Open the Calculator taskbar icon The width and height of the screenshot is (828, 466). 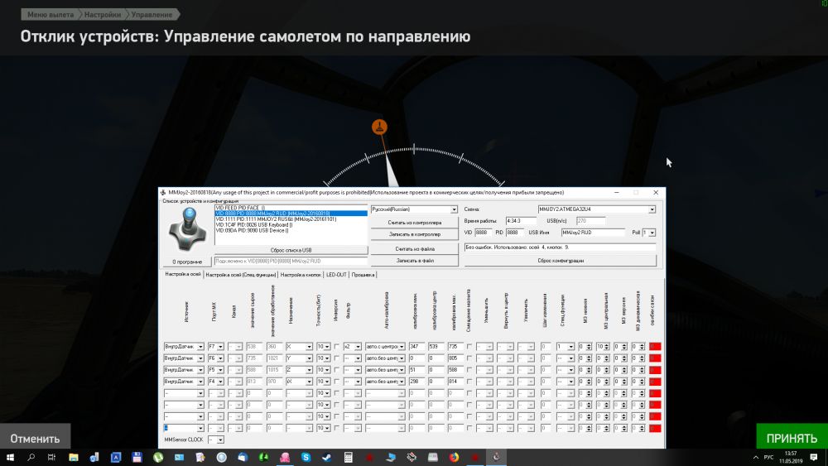tap(348, 457)
